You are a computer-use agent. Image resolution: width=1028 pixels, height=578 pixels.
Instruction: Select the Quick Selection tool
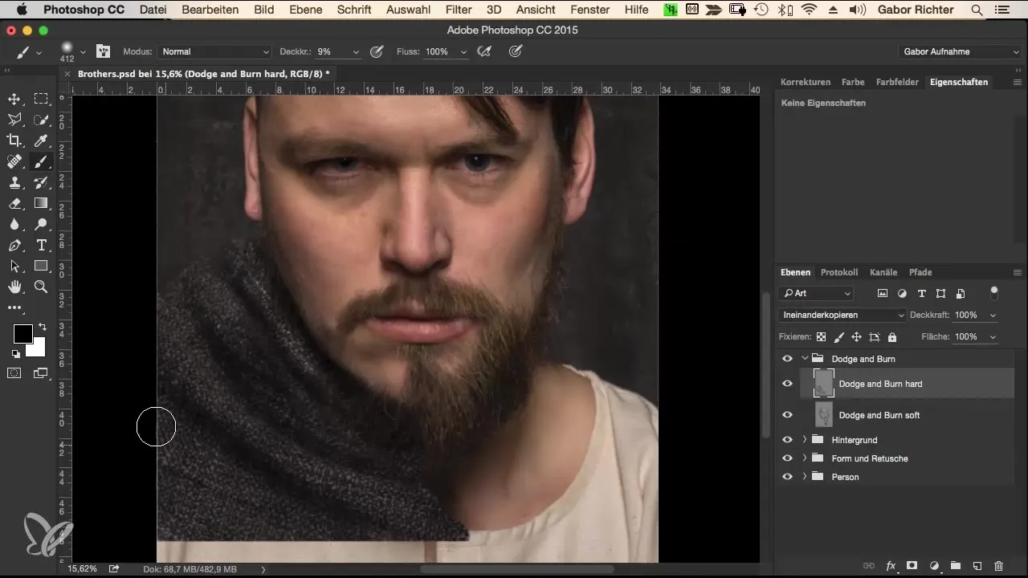[x=41, y=120]
